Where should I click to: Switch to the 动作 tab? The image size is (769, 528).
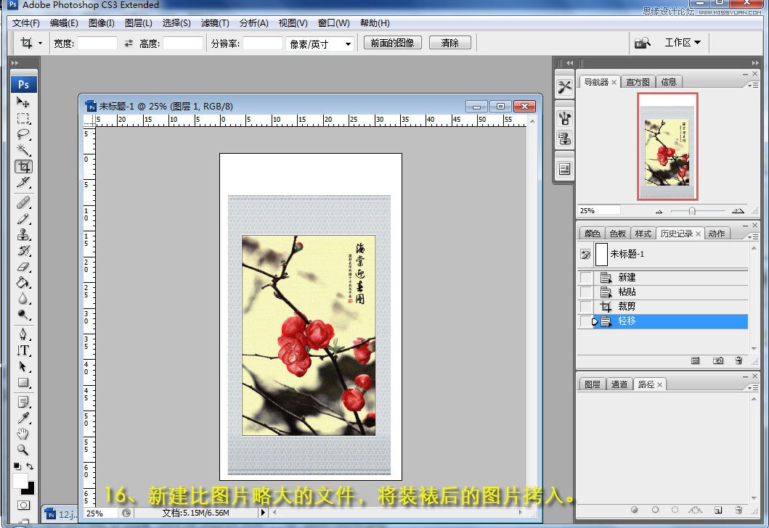click(717, 234)
